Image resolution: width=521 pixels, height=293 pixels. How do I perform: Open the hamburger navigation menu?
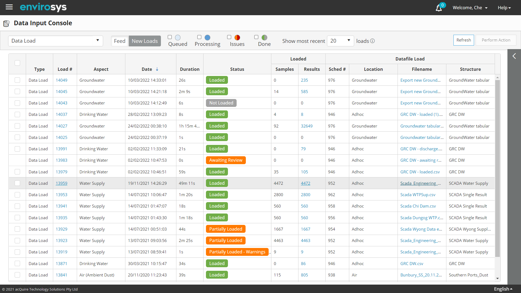coord(9,7)
